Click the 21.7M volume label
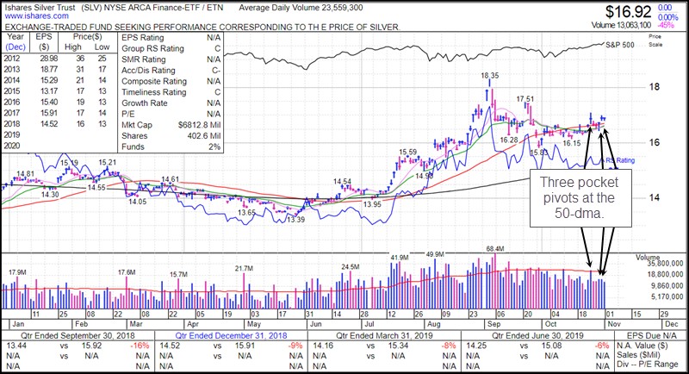The width and height of the screenshot is (689, 374). click(244, 269)
